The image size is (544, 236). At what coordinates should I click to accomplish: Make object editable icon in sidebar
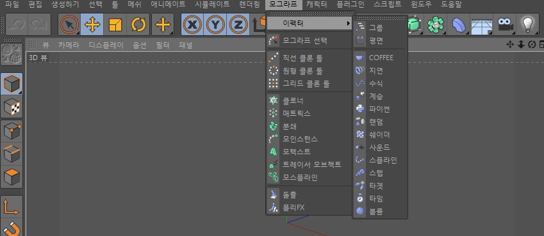click(x=12, y=55)
